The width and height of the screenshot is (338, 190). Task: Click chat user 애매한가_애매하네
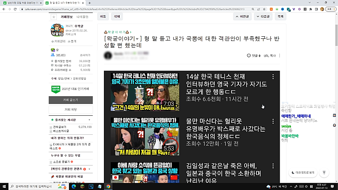point(296,116)
